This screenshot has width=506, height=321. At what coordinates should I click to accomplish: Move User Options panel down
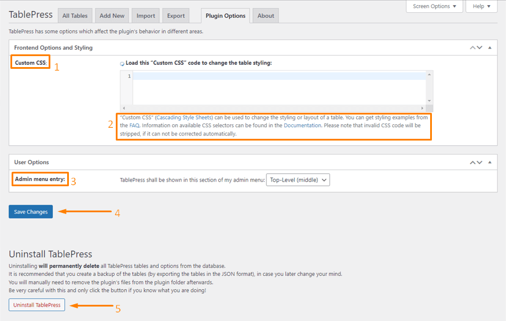(479, 163)
